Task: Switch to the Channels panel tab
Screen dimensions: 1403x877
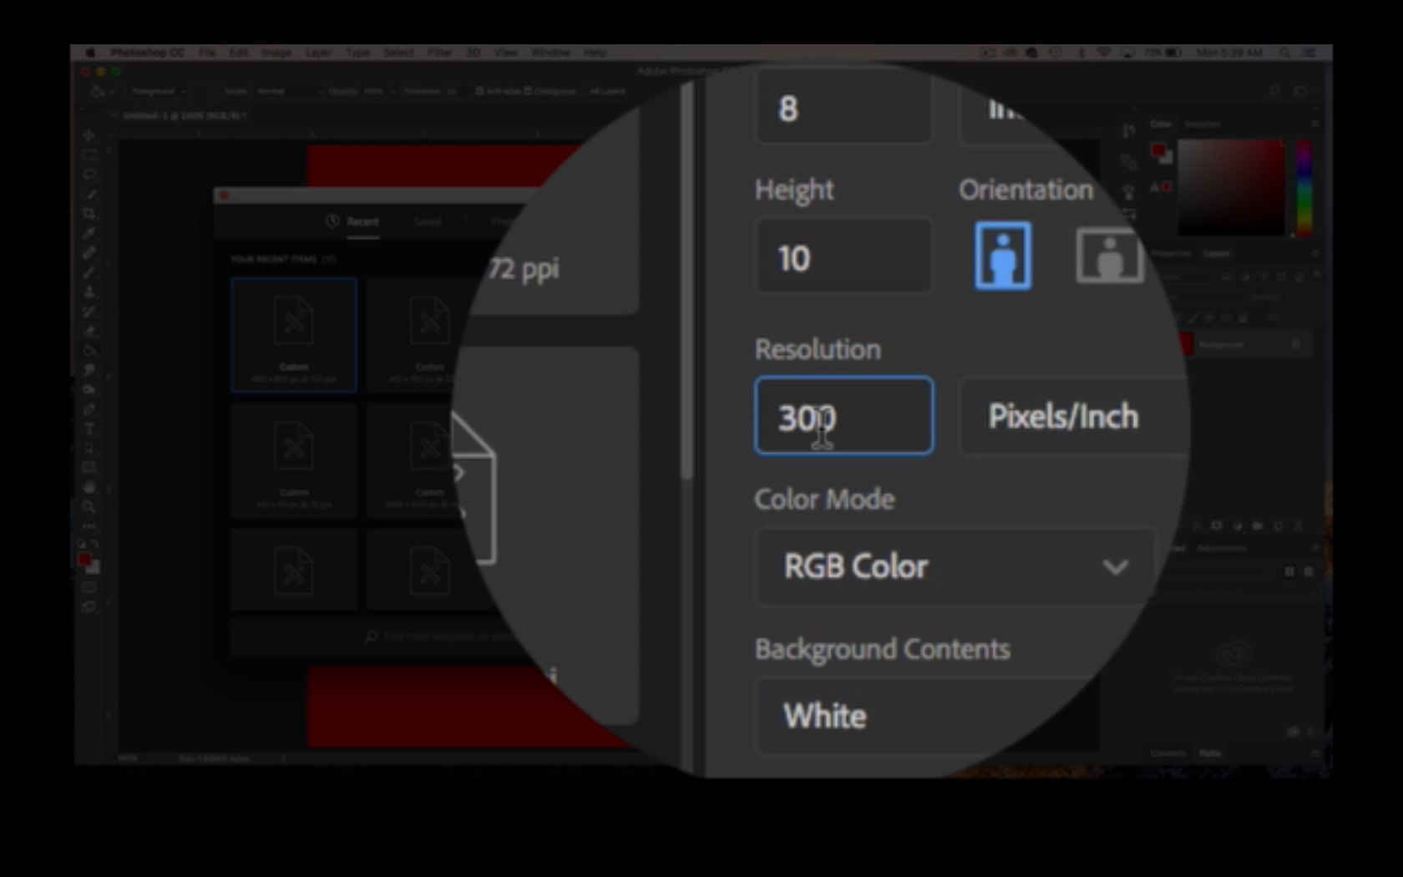Action: 1168,753
